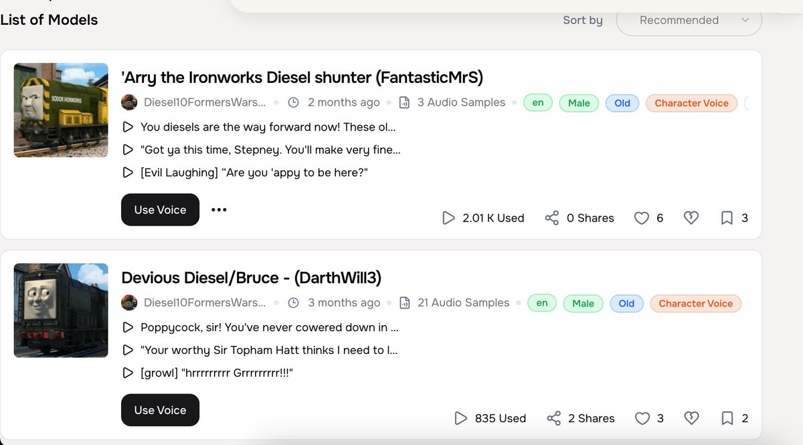Select the en tag on 'Arry card
Viewport: 803px width, 445px height.
tap(538, 102)
